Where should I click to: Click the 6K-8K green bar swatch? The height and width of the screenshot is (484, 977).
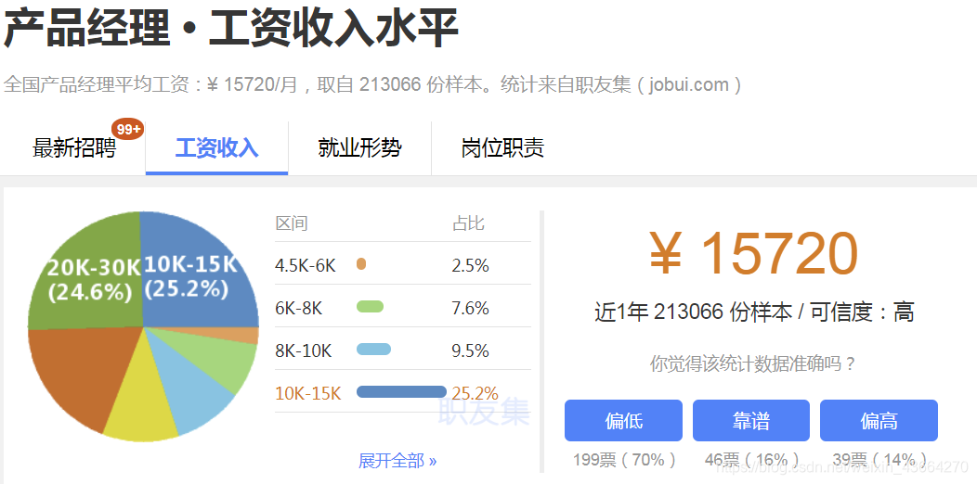point(371,307)
